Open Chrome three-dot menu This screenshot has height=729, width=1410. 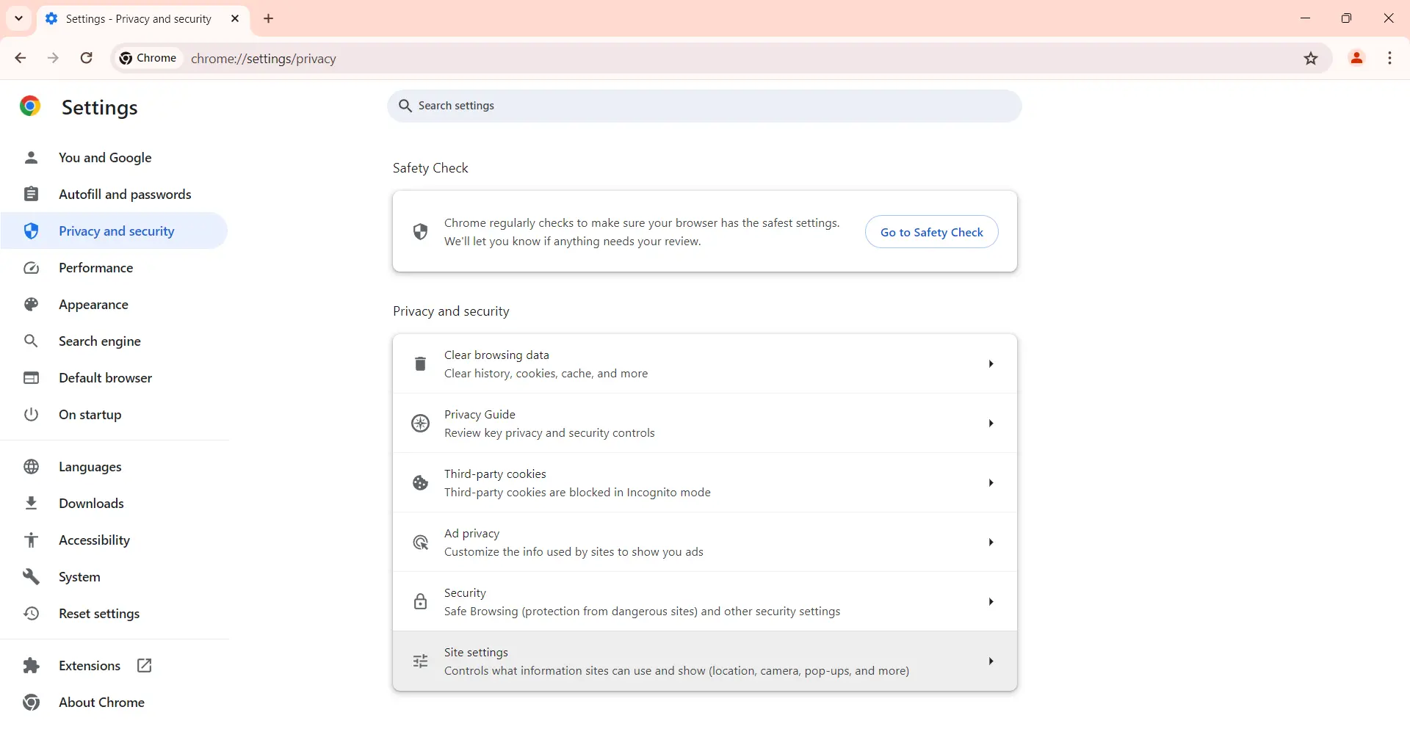tap(1390, 59)
